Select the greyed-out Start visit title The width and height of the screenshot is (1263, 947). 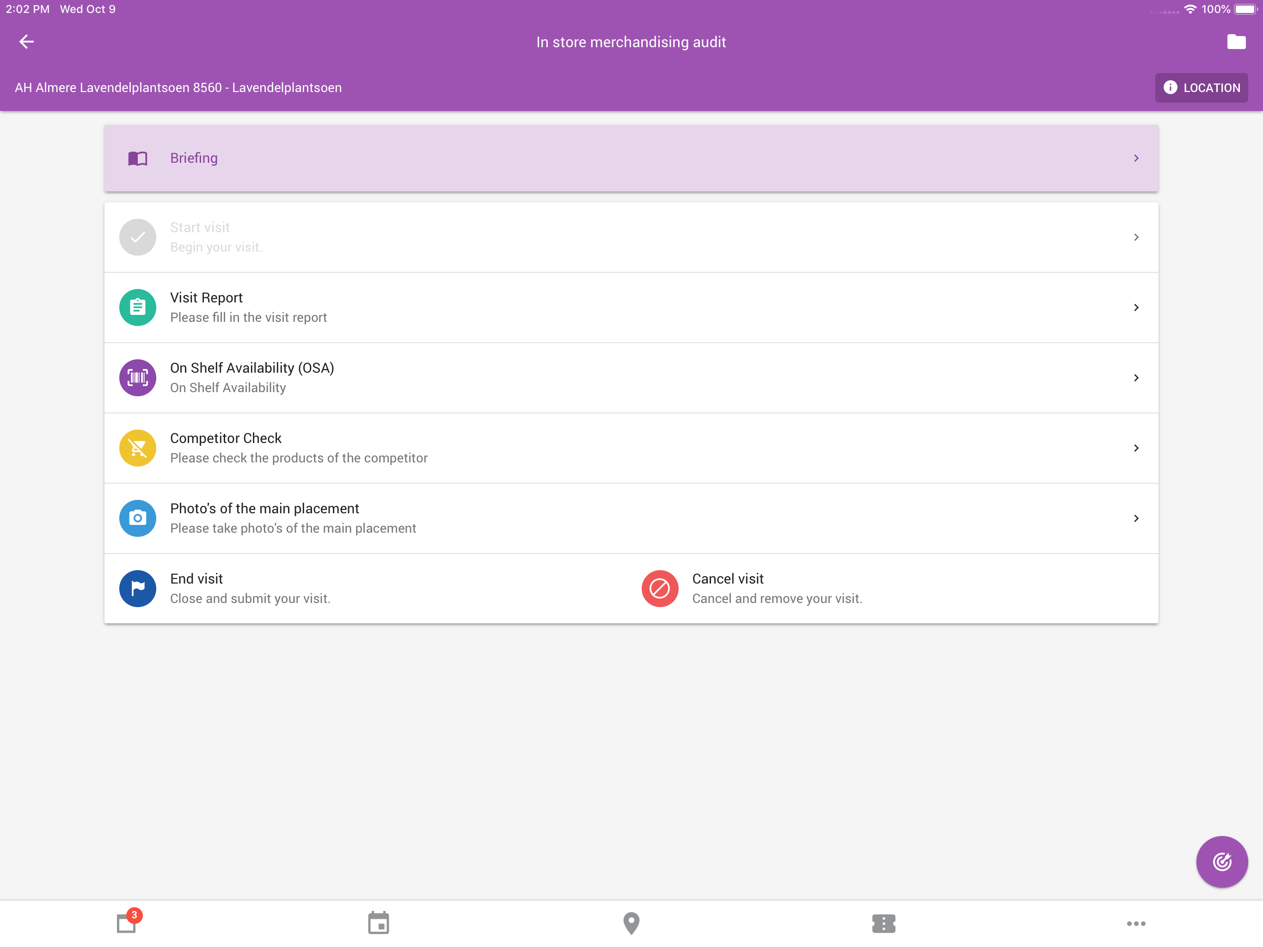(x=200, y=228)
